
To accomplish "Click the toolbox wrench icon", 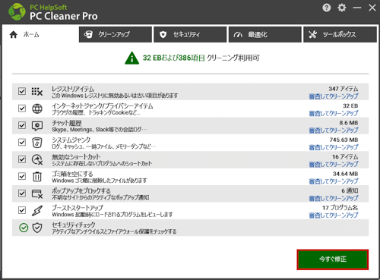I will [x=313, y=34].
